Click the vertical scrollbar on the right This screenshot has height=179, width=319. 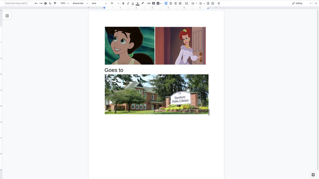(318, 89)
